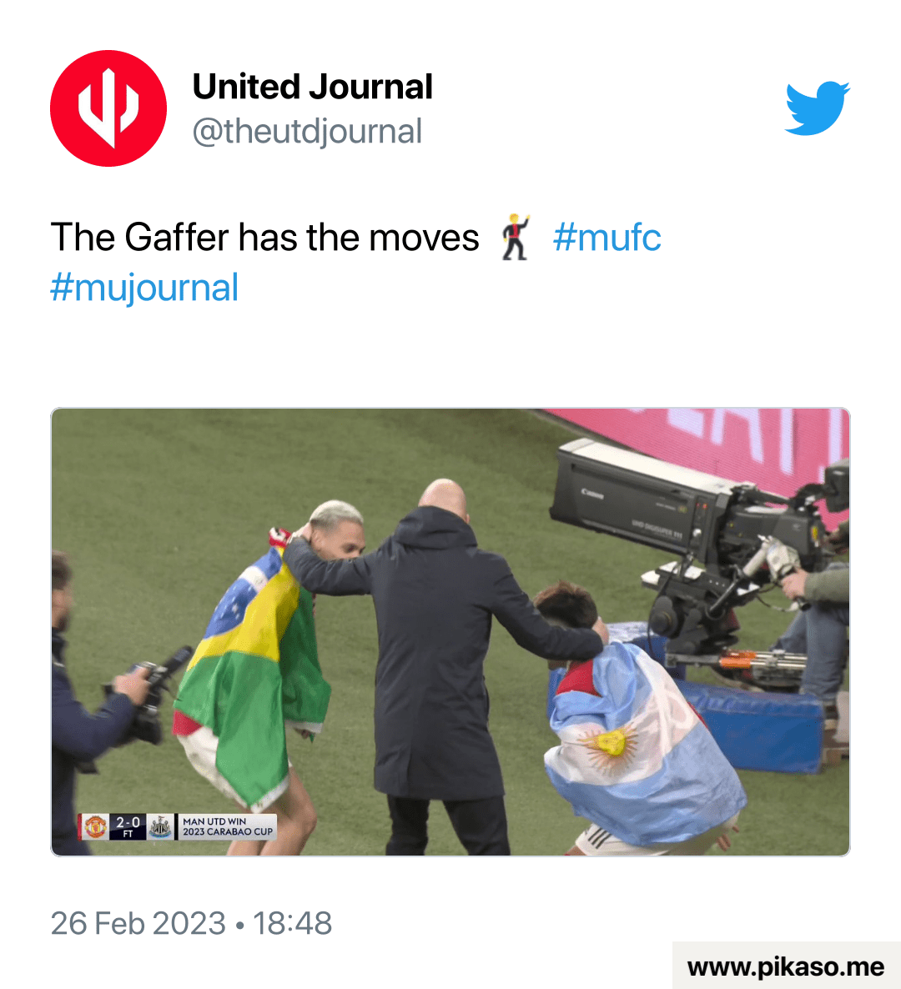Screen dimensions: 901x989
Task: Open the embedded match celebration photo
Action: pyautogui.click(x=450, y=632)
